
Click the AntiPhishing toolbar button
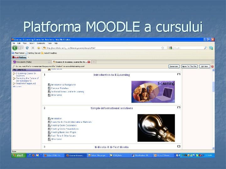pos(19,57)
